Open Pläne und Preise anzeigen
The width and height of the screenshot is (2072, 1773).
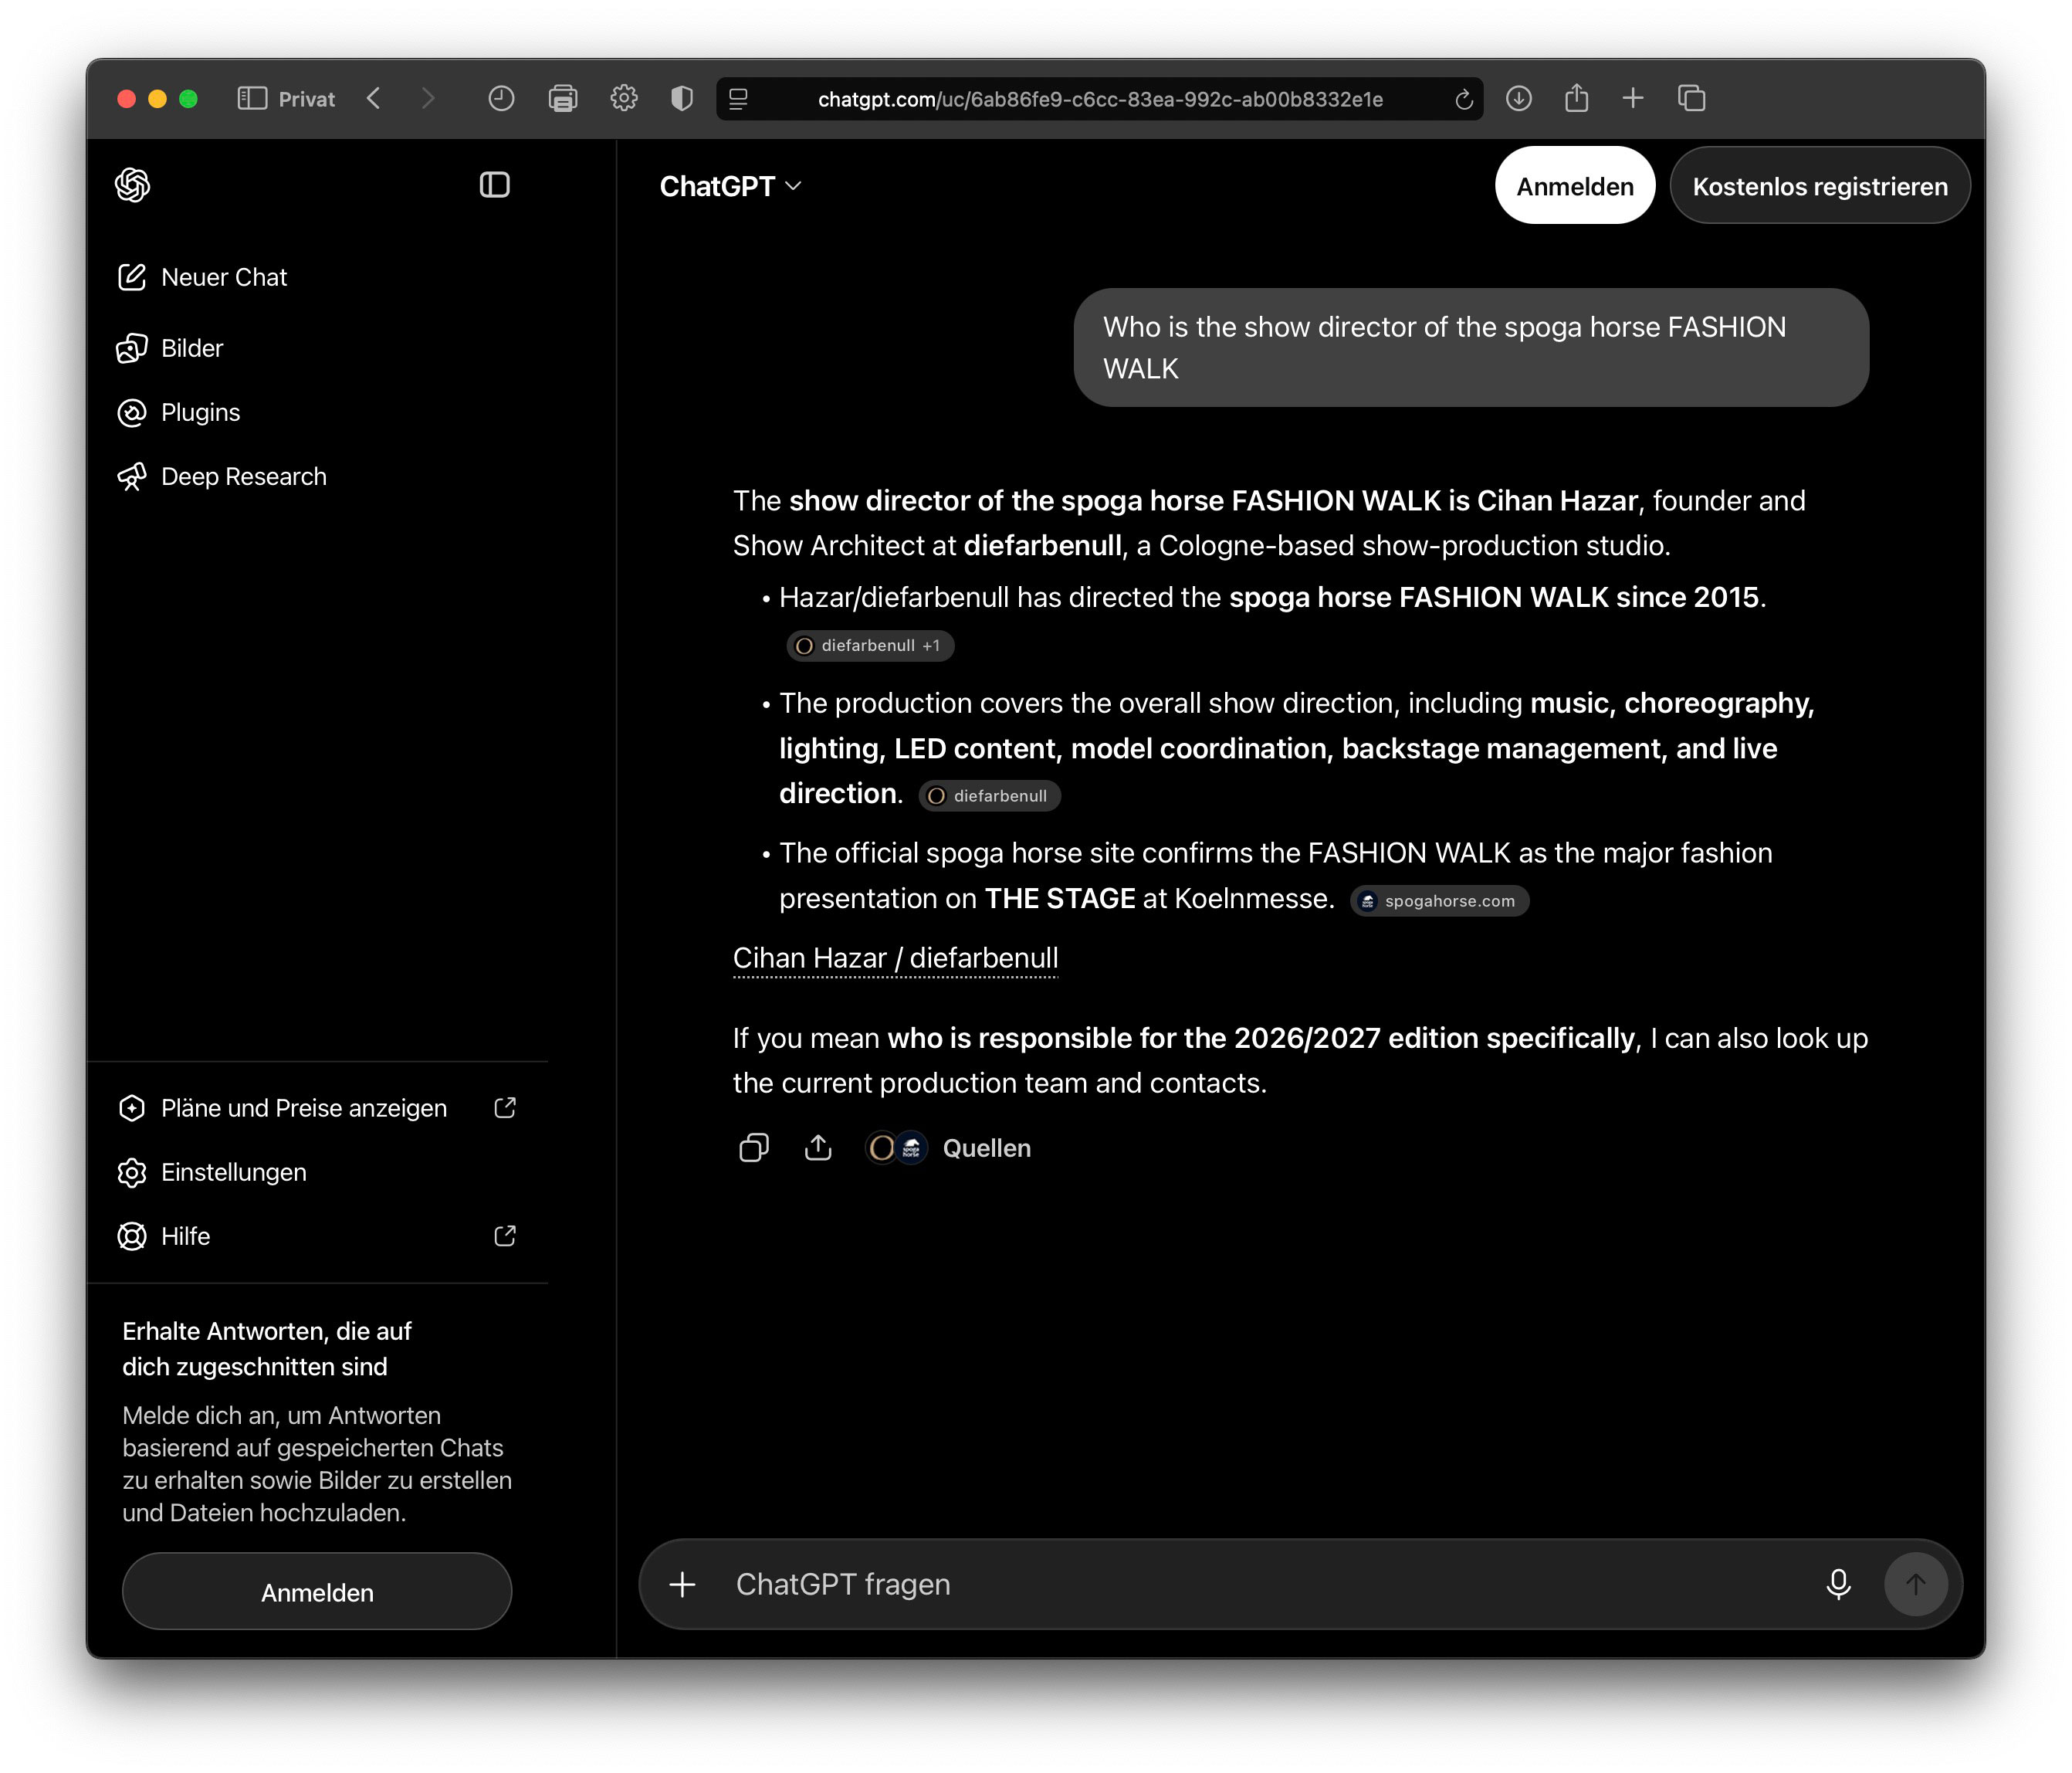(x=316, y=1107)
